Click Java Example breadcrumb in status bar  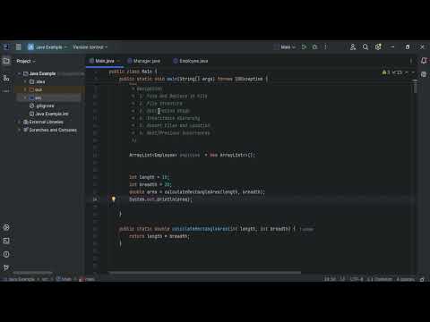21,279
